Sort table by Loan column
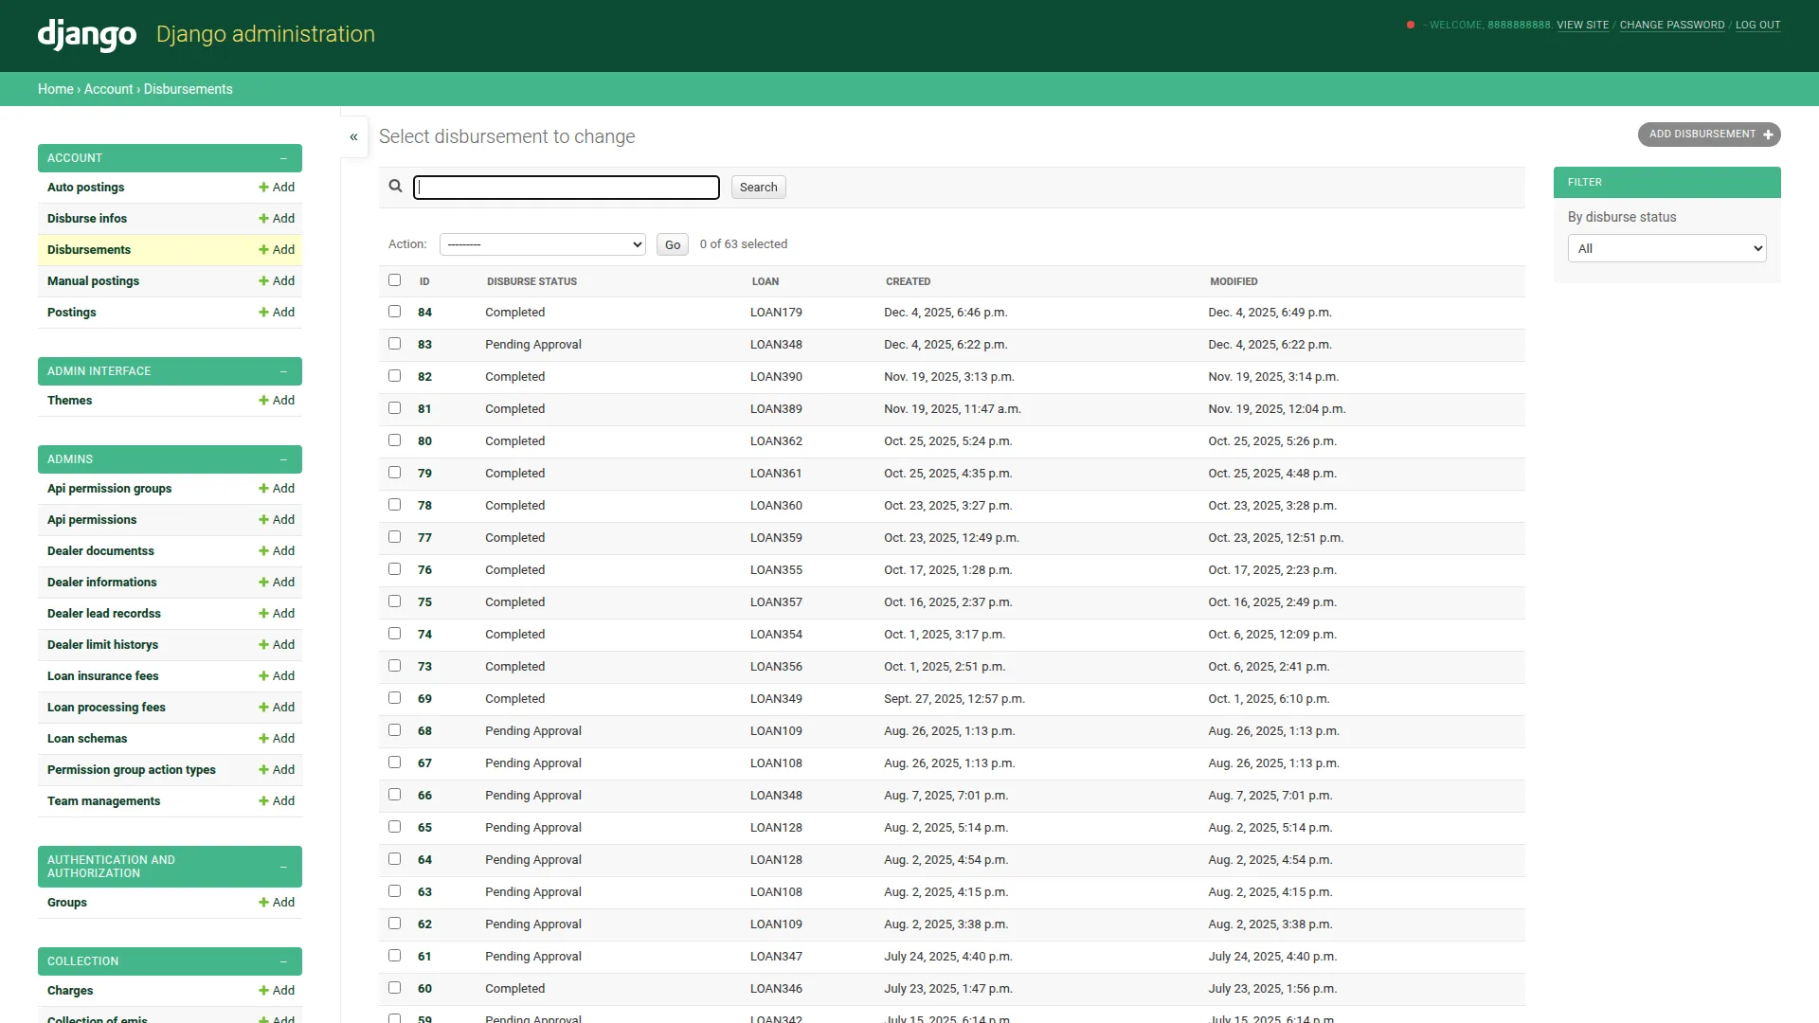This screenshot has width=1819, height=1023. point(765,281)
